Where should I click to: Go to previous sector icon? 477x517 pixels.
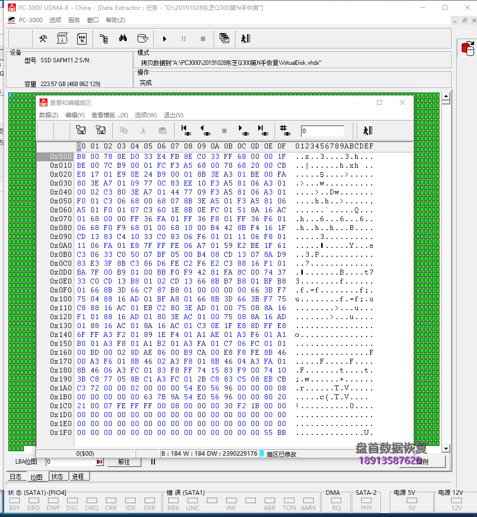[205, 130]
